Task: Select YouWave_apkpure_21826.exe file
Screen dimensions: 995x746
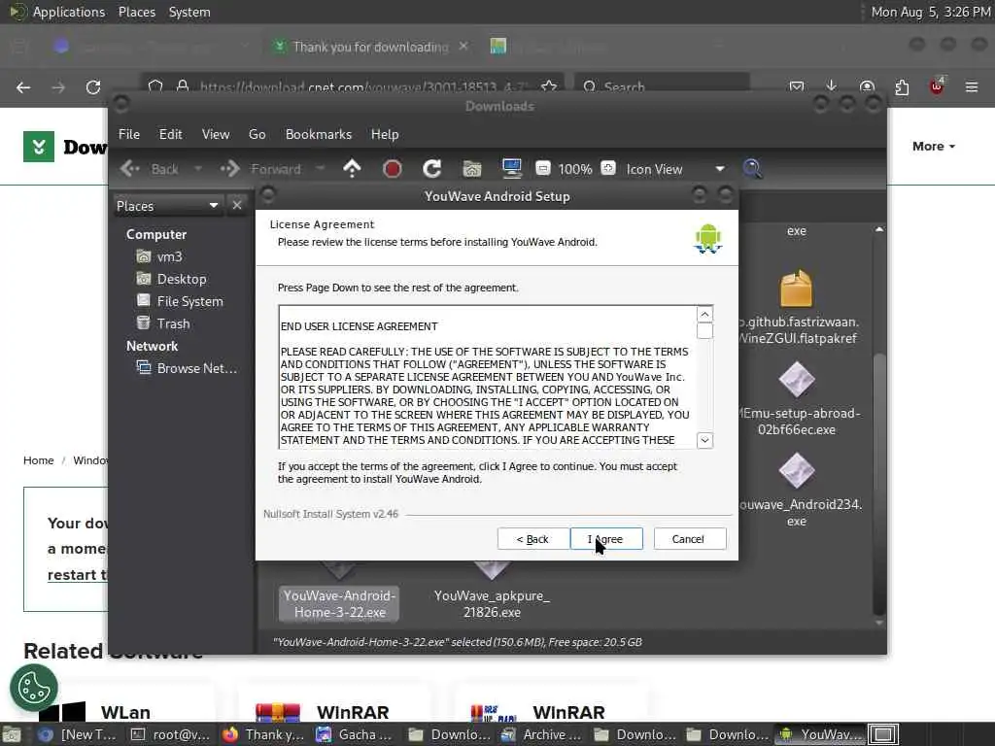Action: point(492,604)
